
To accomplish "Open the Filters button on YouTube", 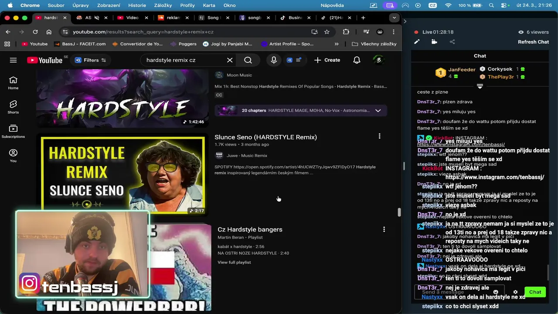I will coord(90,60).
